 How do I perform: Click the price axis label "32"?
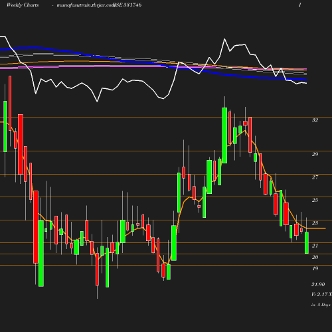click(315, 120)
